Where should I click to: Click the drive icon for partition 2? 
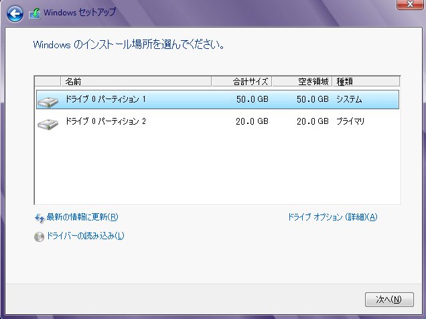(x=48, y=124)
